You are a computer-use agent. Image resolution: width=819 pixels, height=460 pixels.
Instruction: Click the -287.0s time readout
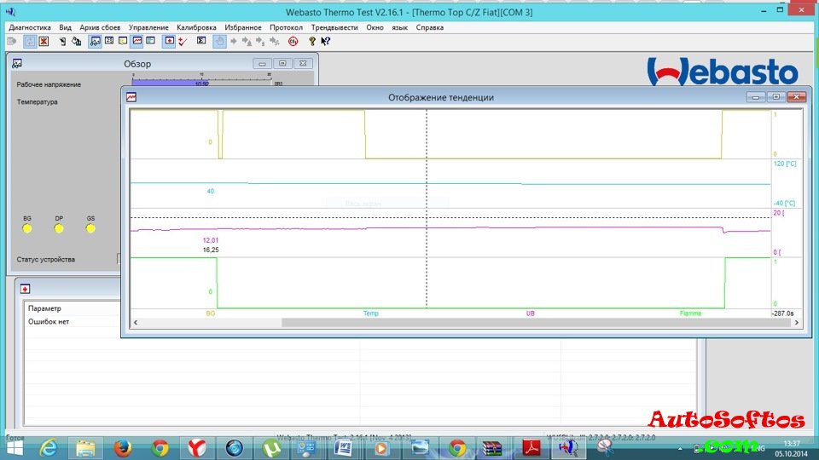pos(782,313)
